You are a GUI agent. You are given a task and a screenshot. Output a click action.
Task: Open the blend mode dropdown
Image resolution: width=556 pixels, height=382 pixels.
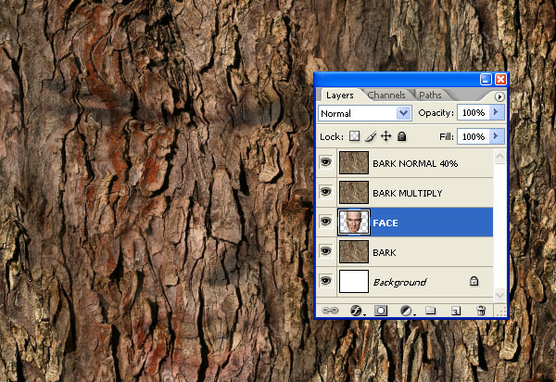click(403, 113)
